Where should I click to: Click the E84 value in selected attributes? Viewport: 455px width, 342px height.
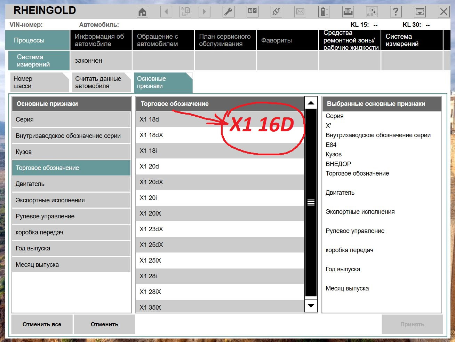pyautogui.click(x=331, y=145)
